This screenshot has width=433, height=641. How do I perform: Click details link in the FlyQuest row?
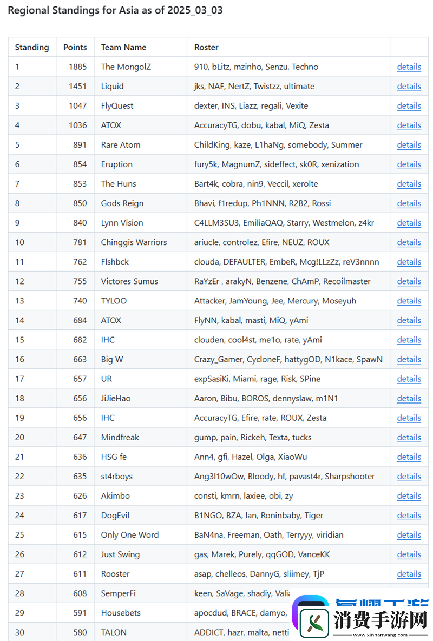point(409,106)
